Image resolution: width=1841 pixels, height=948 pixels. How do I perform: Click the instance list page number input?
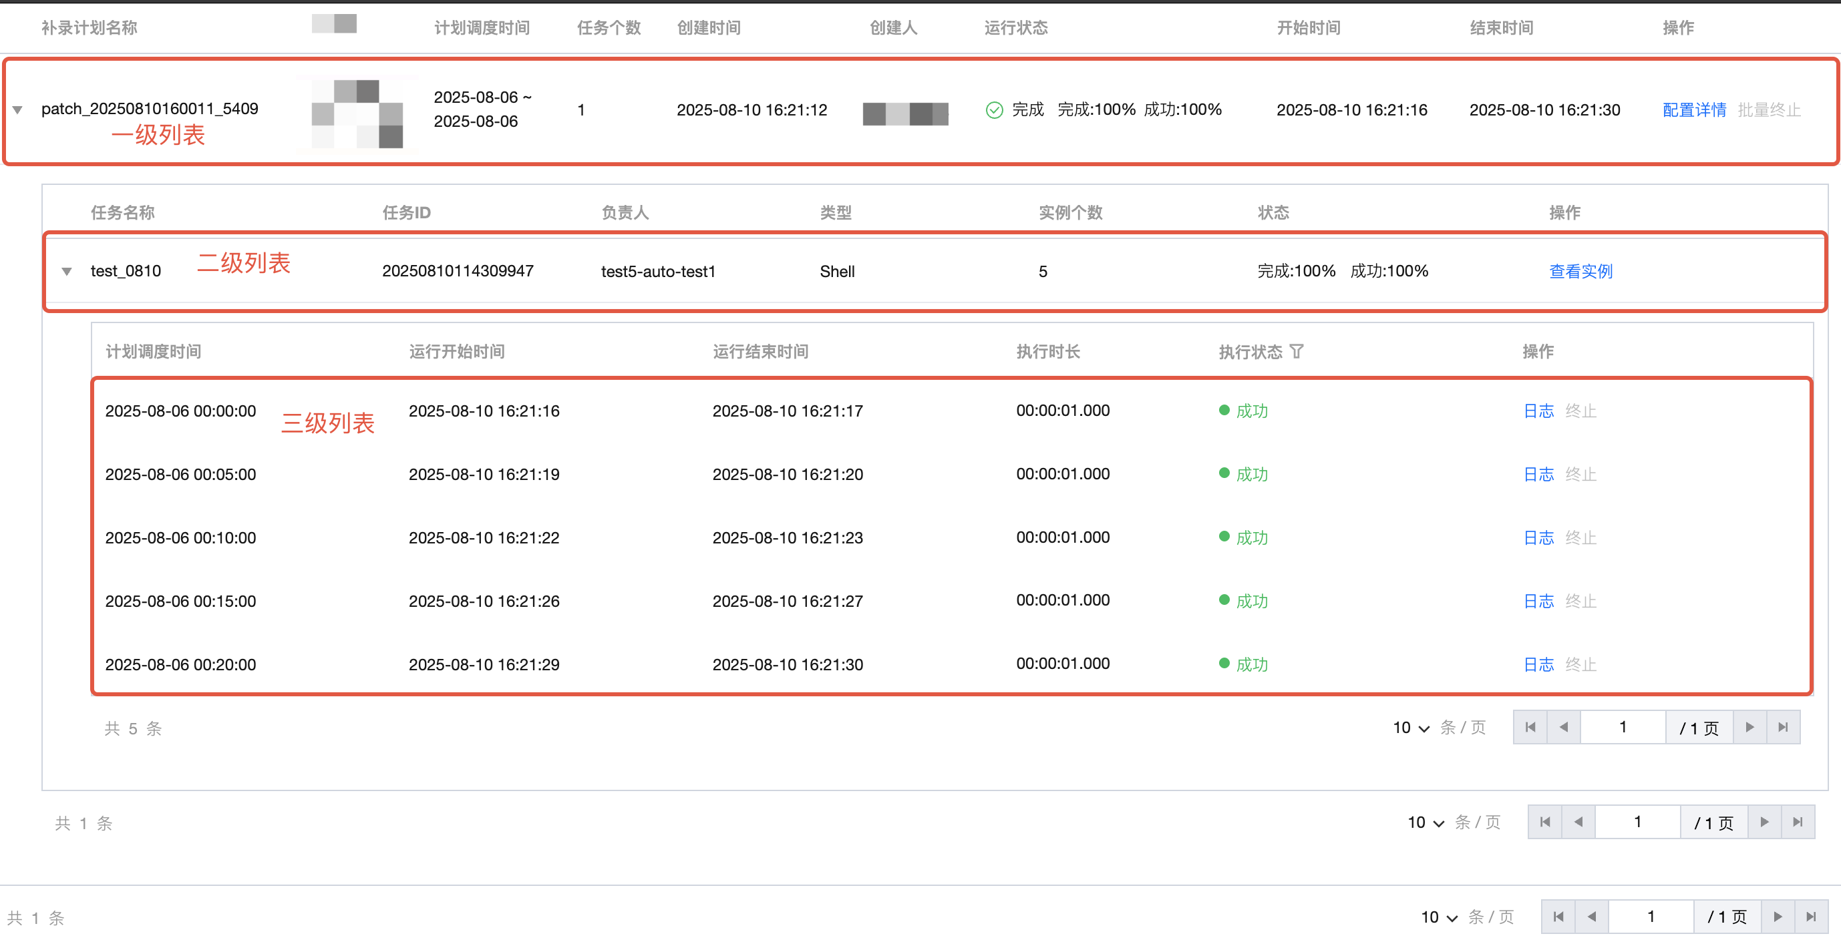click(x=1623, y=727)
